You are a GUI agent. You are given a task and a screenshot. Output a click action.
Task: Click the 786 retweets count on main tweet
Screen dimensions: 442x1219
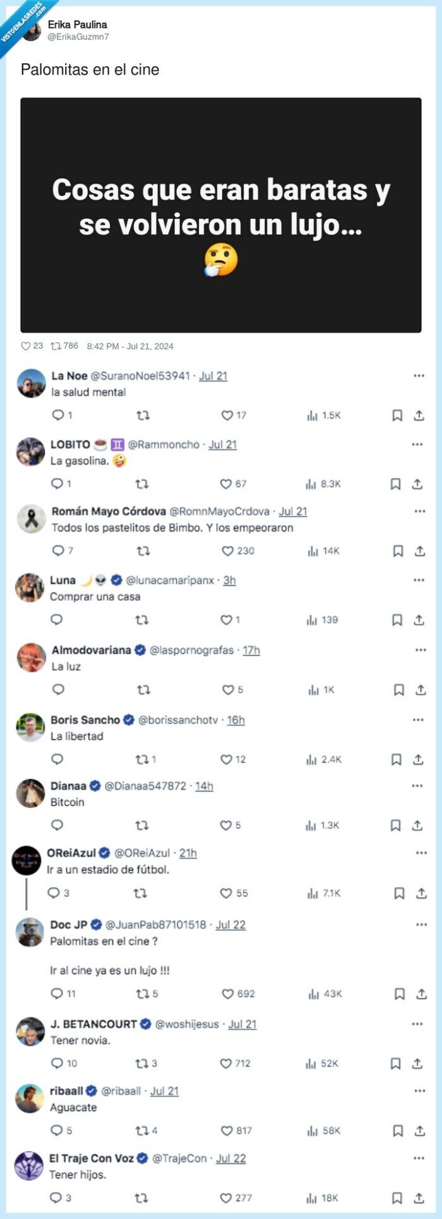pyautogui.click(x=66, y=346)
